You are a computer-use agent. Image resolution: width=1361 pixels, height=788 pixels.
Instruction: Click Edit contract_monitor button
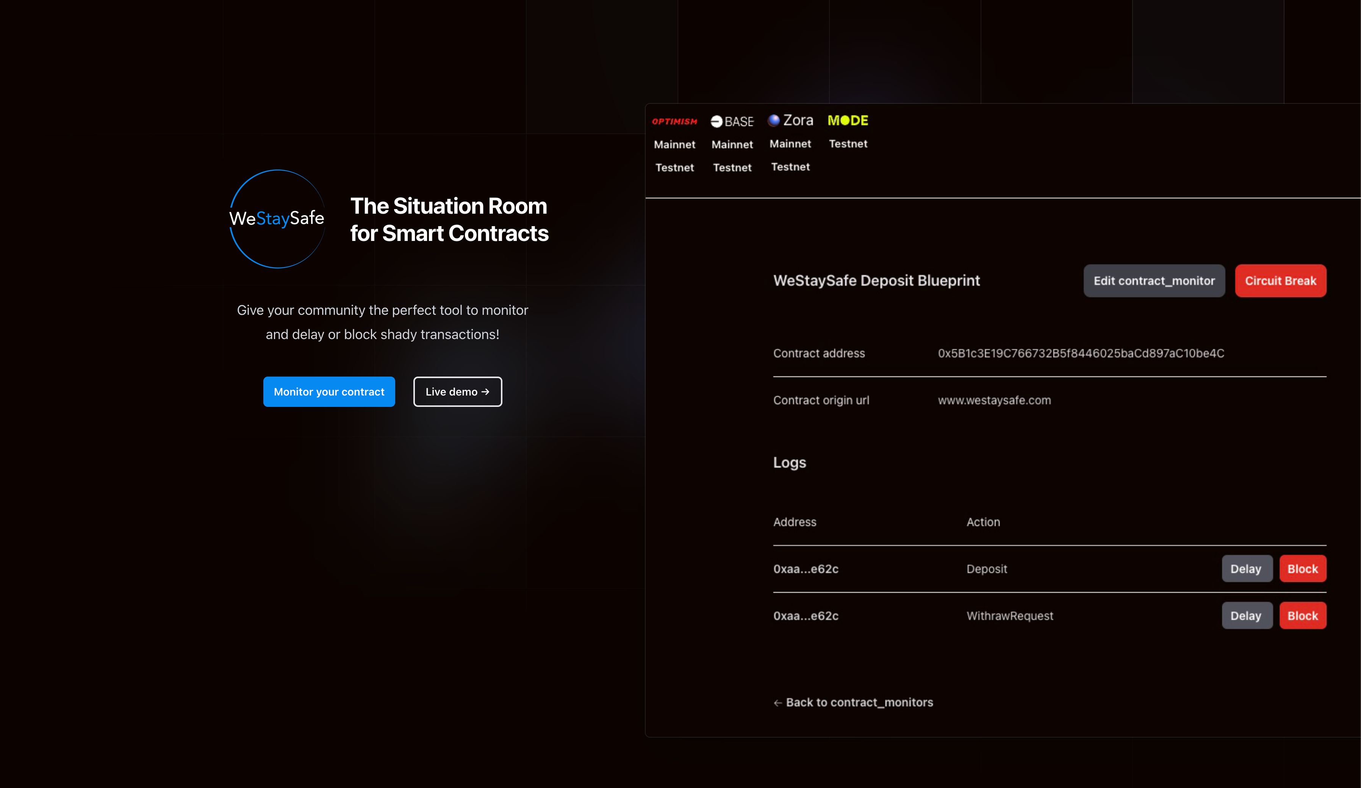point(1154,281)
